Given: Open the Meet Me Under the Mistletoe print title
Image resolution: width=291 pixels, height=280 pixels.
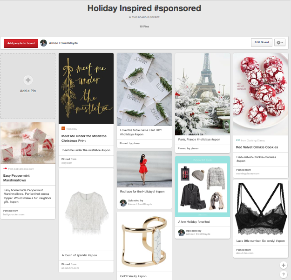Looking at the screenshot, I should [84, 138].
